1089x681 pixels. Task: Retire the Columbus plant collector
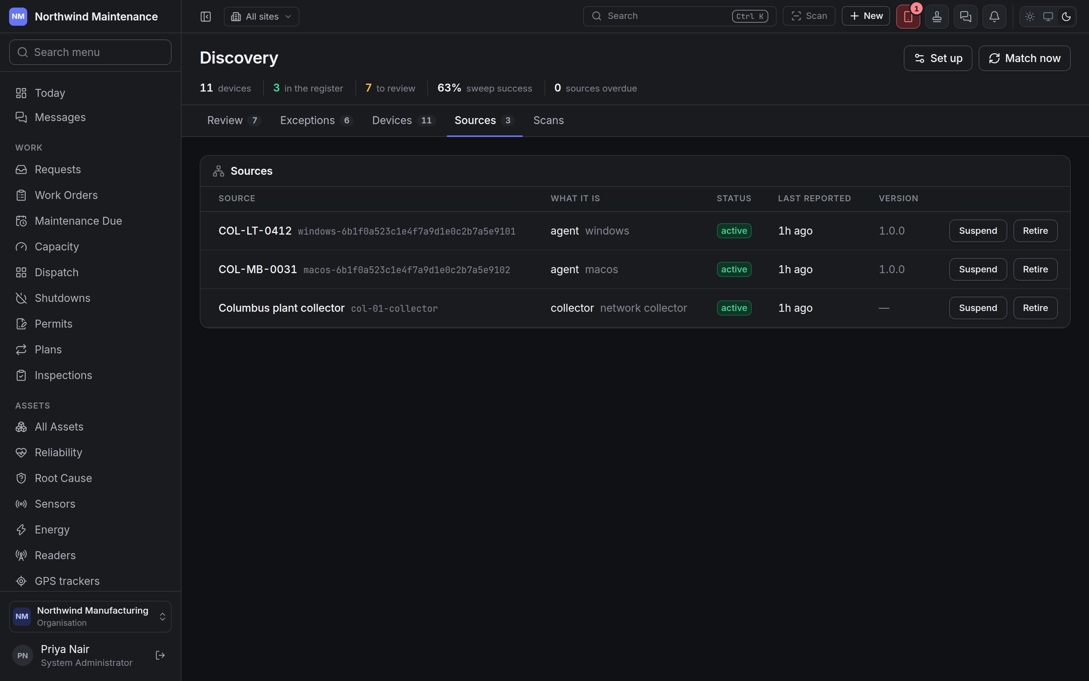coord(1035,308)
